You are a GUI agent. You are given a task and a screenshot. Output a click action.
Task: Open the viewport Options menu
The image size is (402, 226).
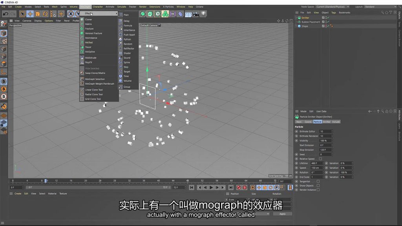[x=49, y=21]
